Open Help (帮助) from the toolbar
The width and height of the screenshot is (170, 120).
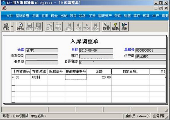115,26
